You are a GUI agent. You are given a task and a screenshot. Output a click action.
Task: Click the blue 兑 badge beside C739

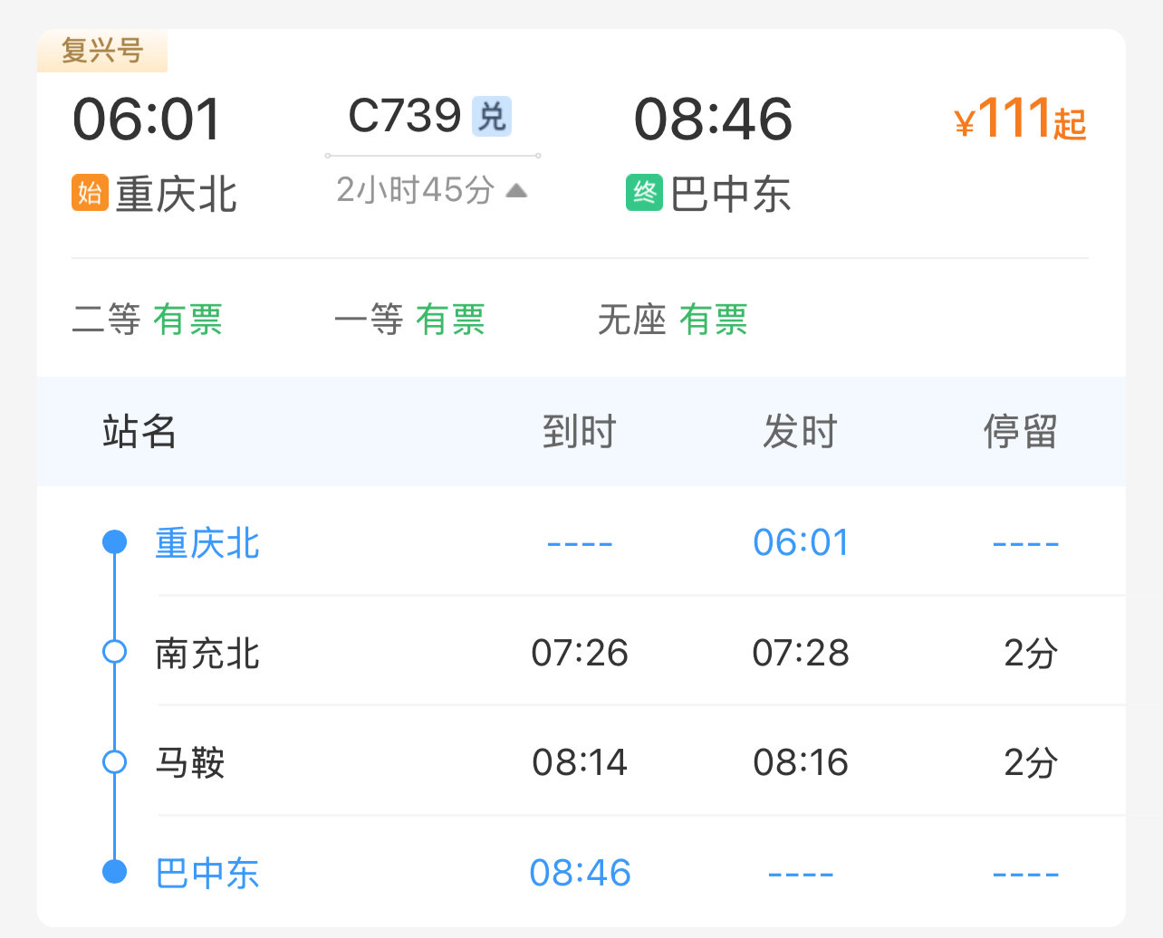click(x=492, y=117)
